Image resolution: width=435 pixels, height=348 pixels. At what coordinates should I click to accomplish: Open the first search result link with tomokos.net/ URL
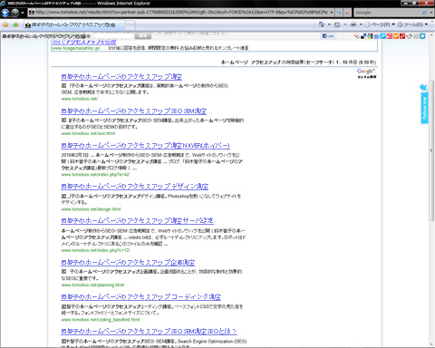pos(121,77)
